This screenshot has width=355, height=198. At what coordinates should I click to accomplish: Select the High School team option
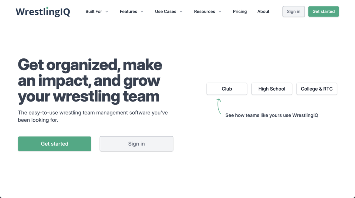[x=271, y=89]
